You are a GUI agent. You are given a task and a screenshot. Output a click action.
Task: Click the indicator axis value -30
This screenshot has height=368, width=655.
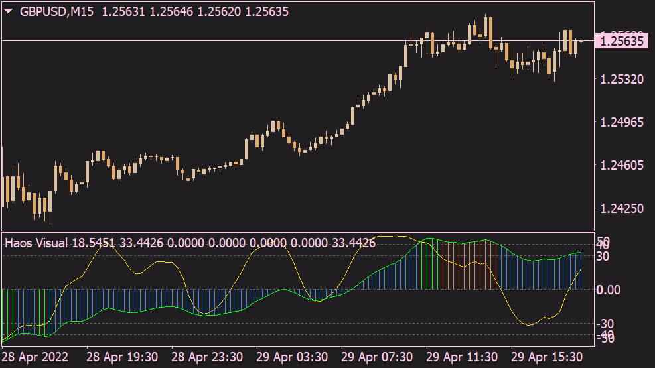(x=605, y=324)
